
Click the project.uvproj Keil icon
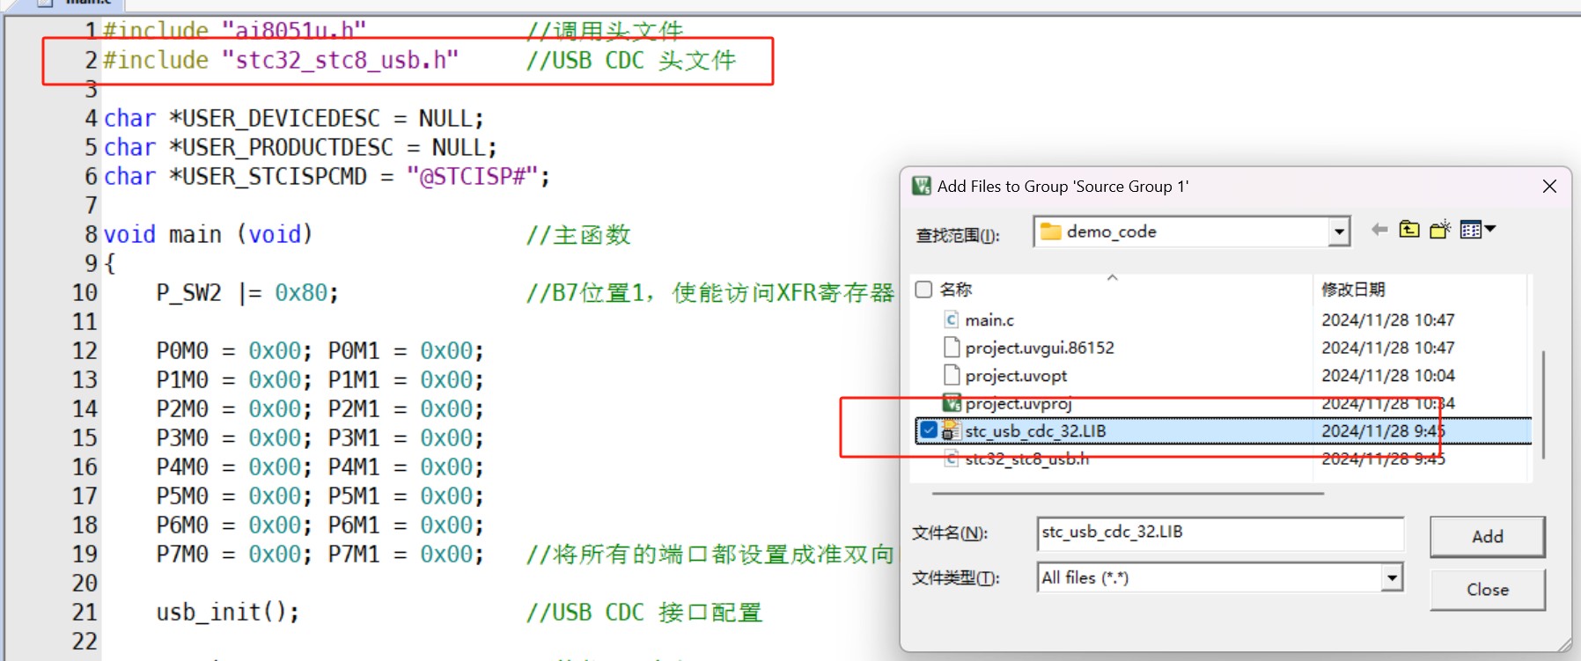951,403
